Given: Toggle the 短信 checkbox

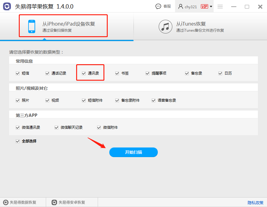Looking at the screenshot, I should point(18,73).
